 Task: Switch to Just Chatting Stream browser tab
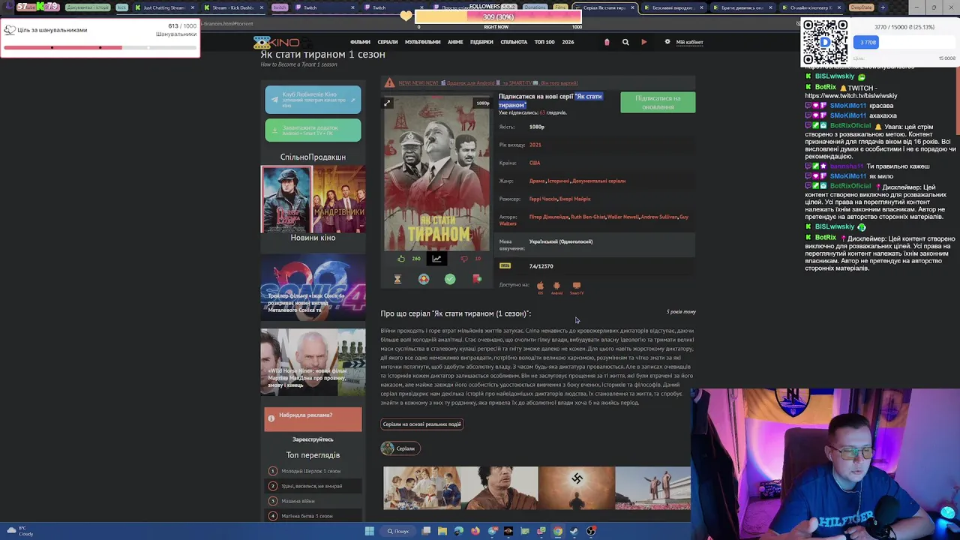[x=164, y=7]
